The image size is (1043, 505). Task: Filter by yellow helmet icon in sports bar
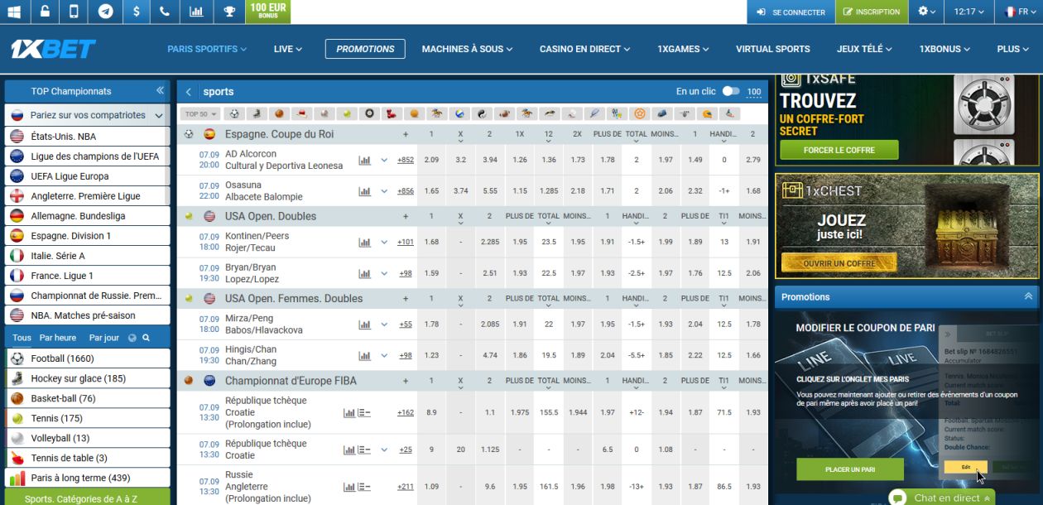(706, 114)
